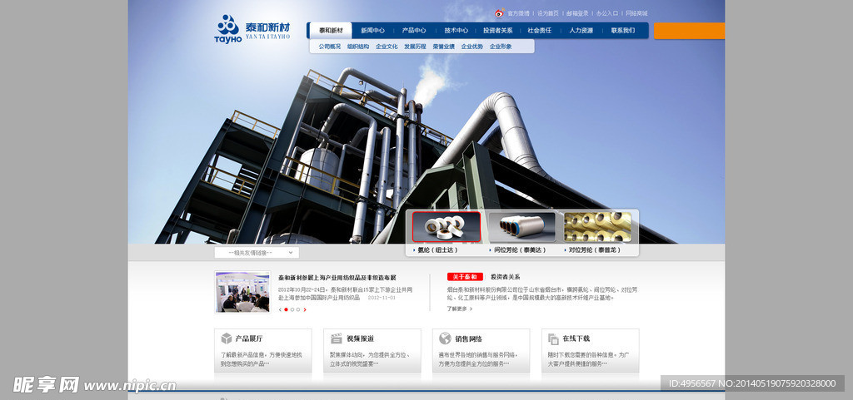
Task: Open the 产品展厅 card title
Action: click(x=249, y=338)
